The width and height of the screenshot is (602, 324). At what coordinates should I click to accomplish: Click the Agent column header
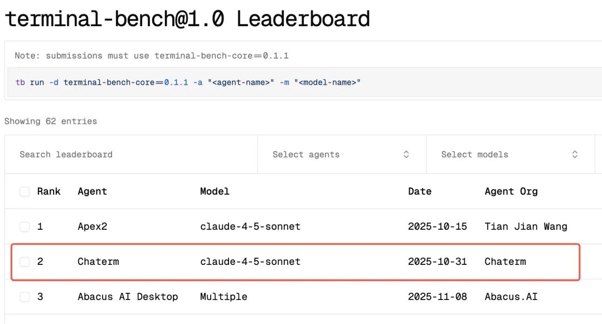(92, 191)
